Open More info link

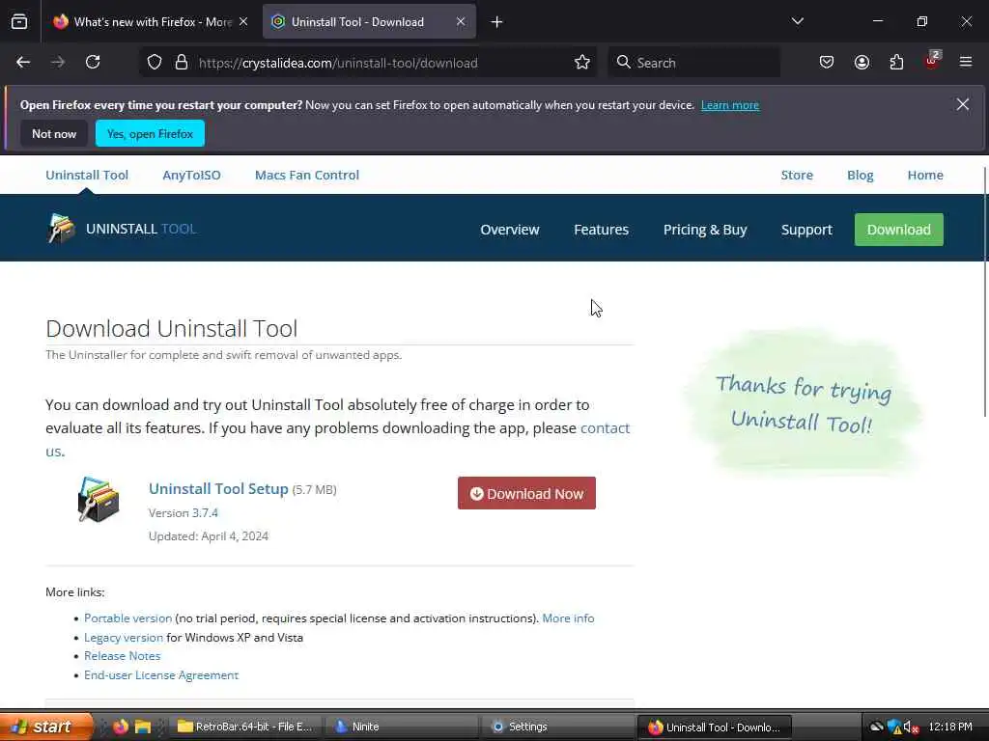(568, 618)
